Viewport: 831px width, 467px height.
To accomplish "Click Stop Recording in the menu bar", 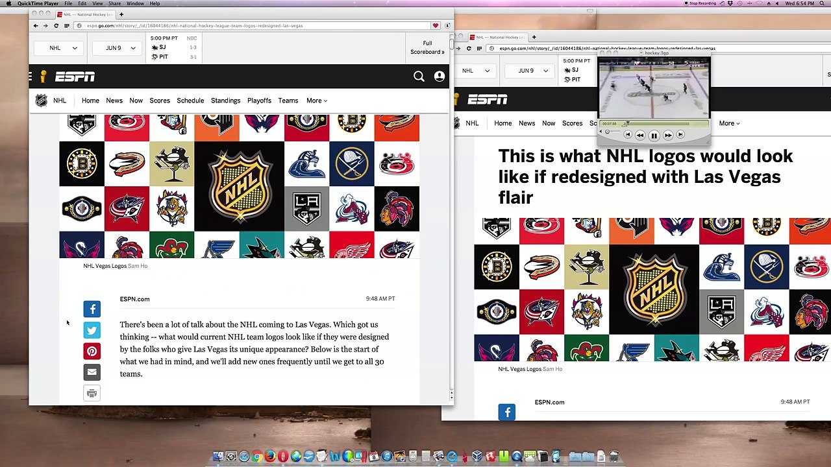I will 699,3.
